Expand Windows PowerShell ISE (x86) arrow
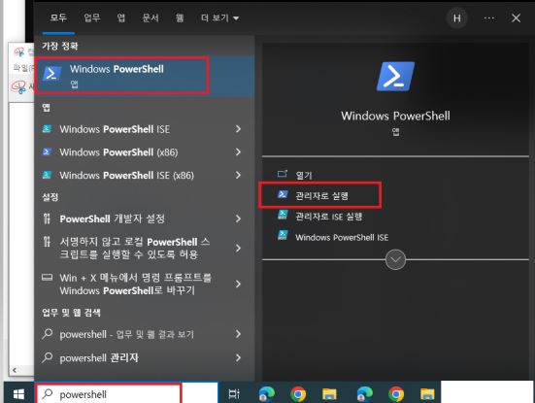535x403 pixels. coord(238,175)
